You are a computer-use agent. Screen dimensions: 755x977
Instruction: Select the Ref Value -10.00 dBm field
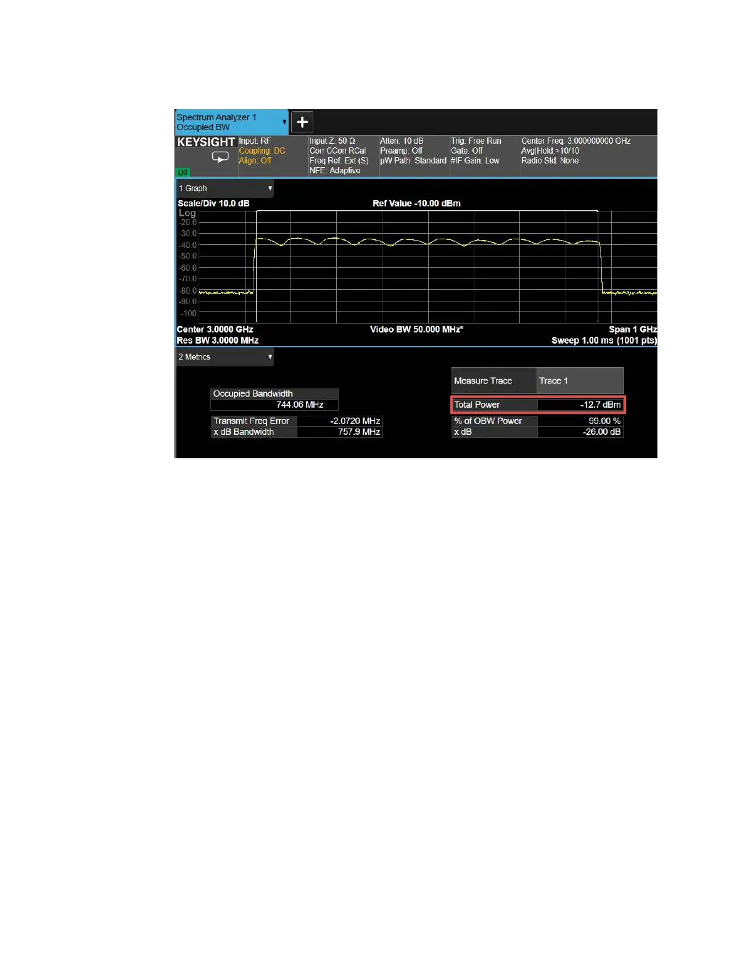tap(416, 203)
